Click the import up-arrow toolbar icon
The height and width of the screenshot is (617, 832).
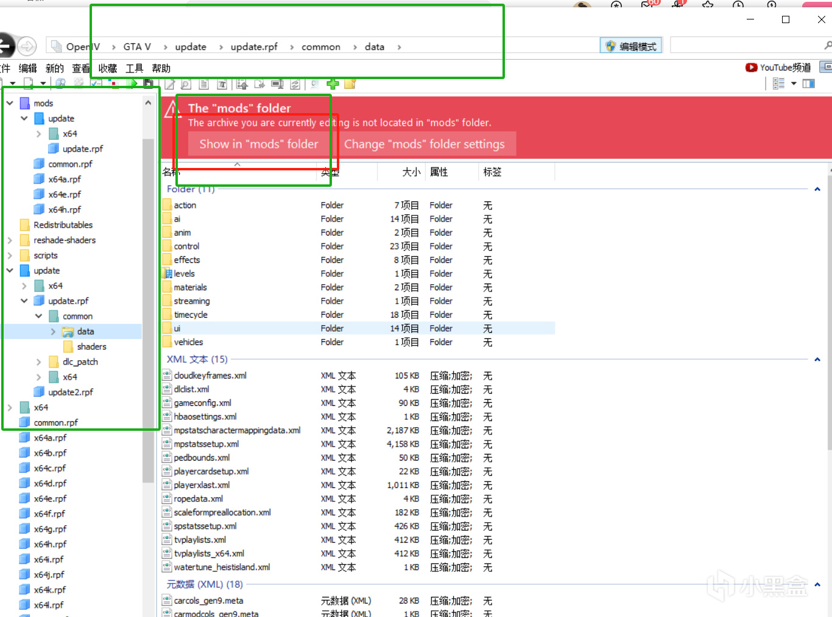point(242,84)
